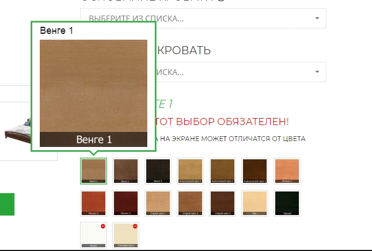Select the white Белый swatch with badge
Screen dimensions: 372x251
(x=94, y=235)
